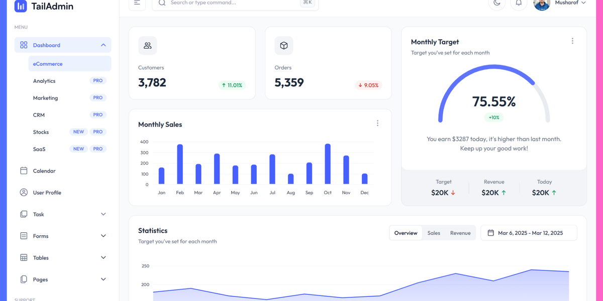Switch to the Sales tab
Image resolution: width=603 pixels, height=301 pixels.
pos(433,232)
